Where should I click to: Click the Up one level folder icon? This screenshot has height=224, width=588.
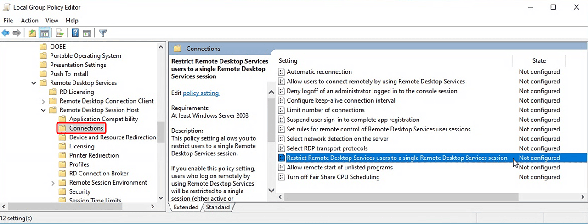(x=32, y=33)
